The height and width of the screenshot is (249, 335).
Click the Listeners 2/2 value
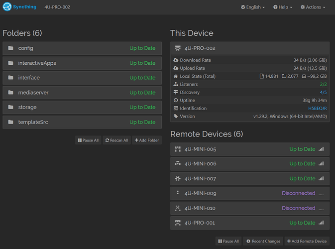click(x=323, y=84)
